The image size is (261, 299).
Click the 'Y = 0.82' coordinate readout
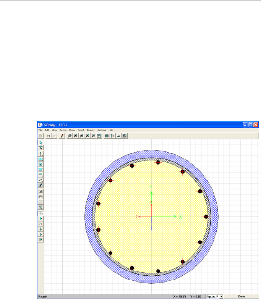(x=196, y=297)
